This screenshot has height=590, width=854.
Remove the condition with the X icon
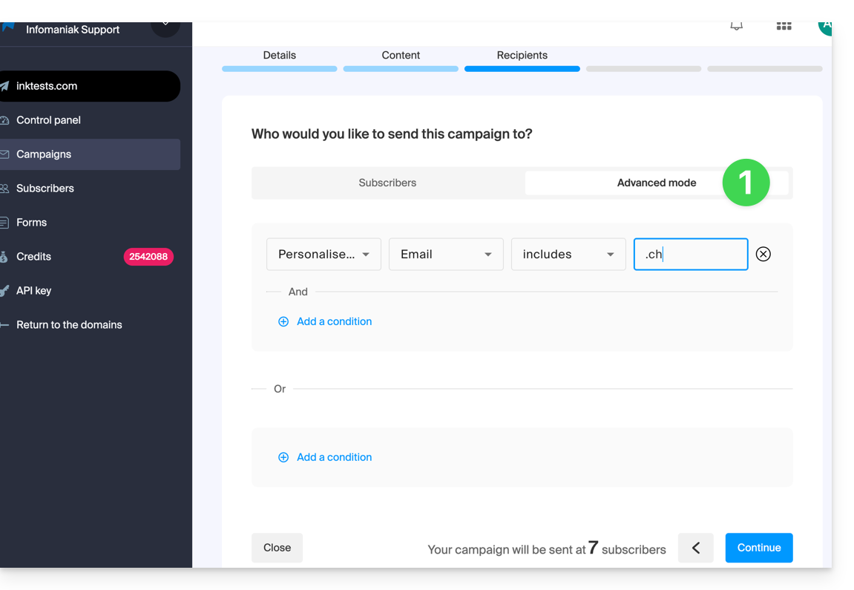tap(763, 254)
